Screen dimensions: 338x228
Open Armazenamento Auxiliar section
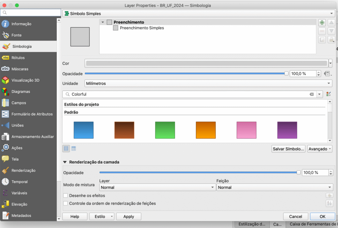28,137
